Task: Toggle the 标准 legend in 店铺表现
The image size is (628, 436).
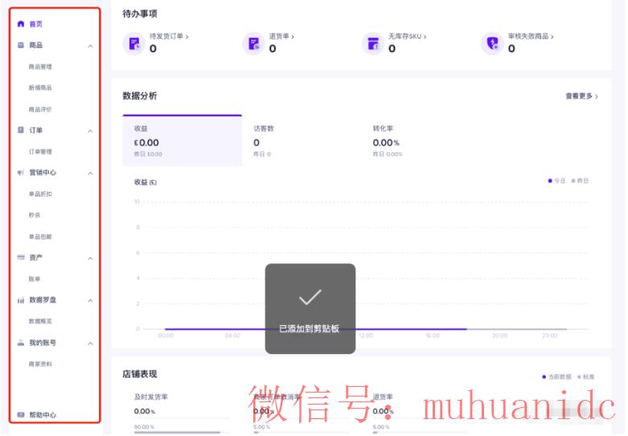Action: point(585,377)
